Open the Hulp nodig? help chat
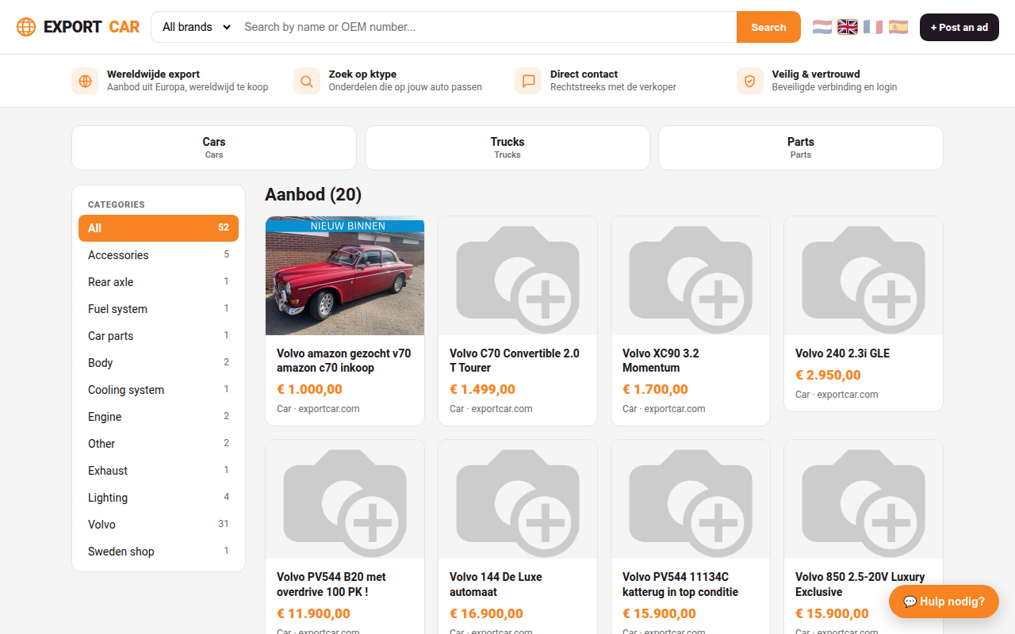The width and height of the screenshot is (1015, 634). coord(944,602)
